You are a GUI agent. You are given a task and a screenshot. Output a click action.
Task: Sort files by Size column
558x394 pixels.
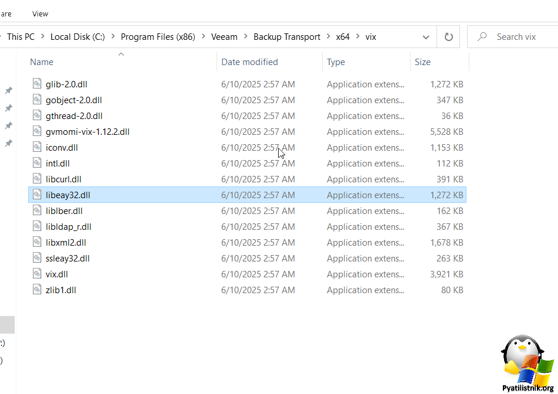422,62
